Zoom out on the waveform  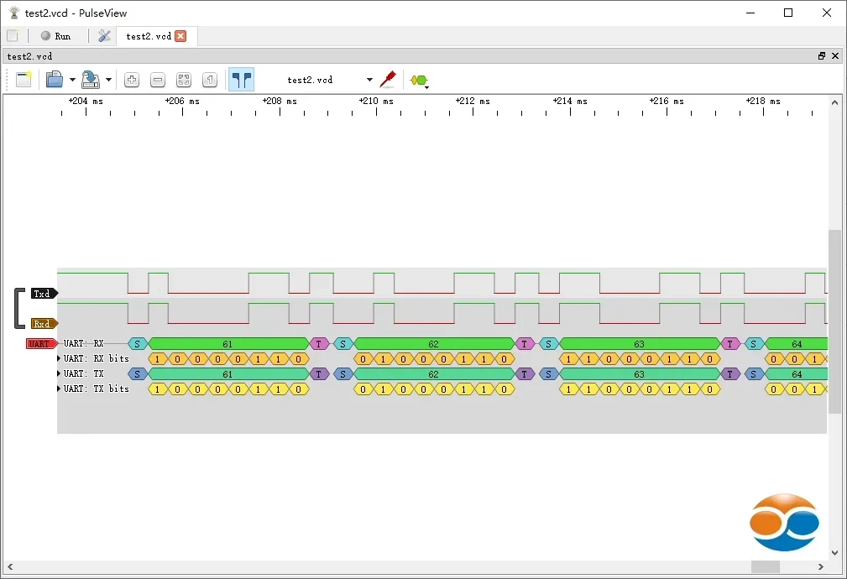point(158,80)
